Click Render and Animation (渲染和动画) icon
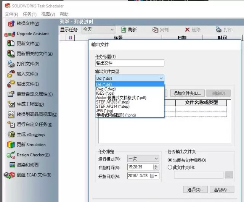The width and height of the screenshot is (244, 202). pyautogui.click(x=12, y=165)
